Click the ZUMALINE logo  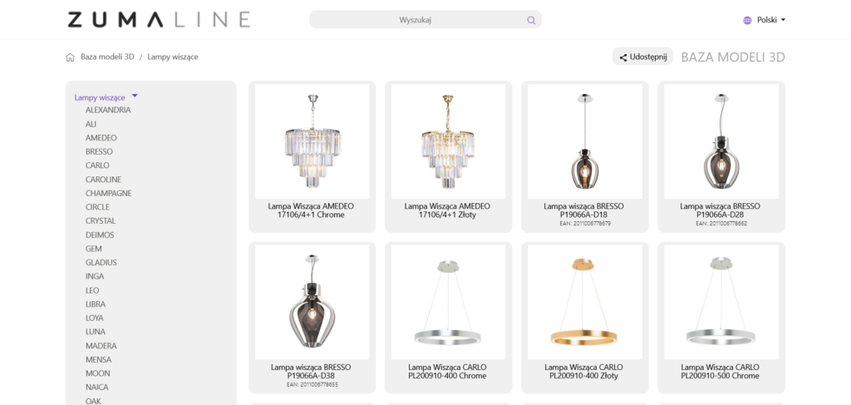pos(159,19)
